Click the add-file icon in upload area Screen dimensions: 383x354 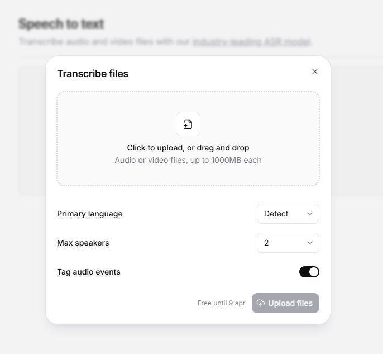point(188,124)
